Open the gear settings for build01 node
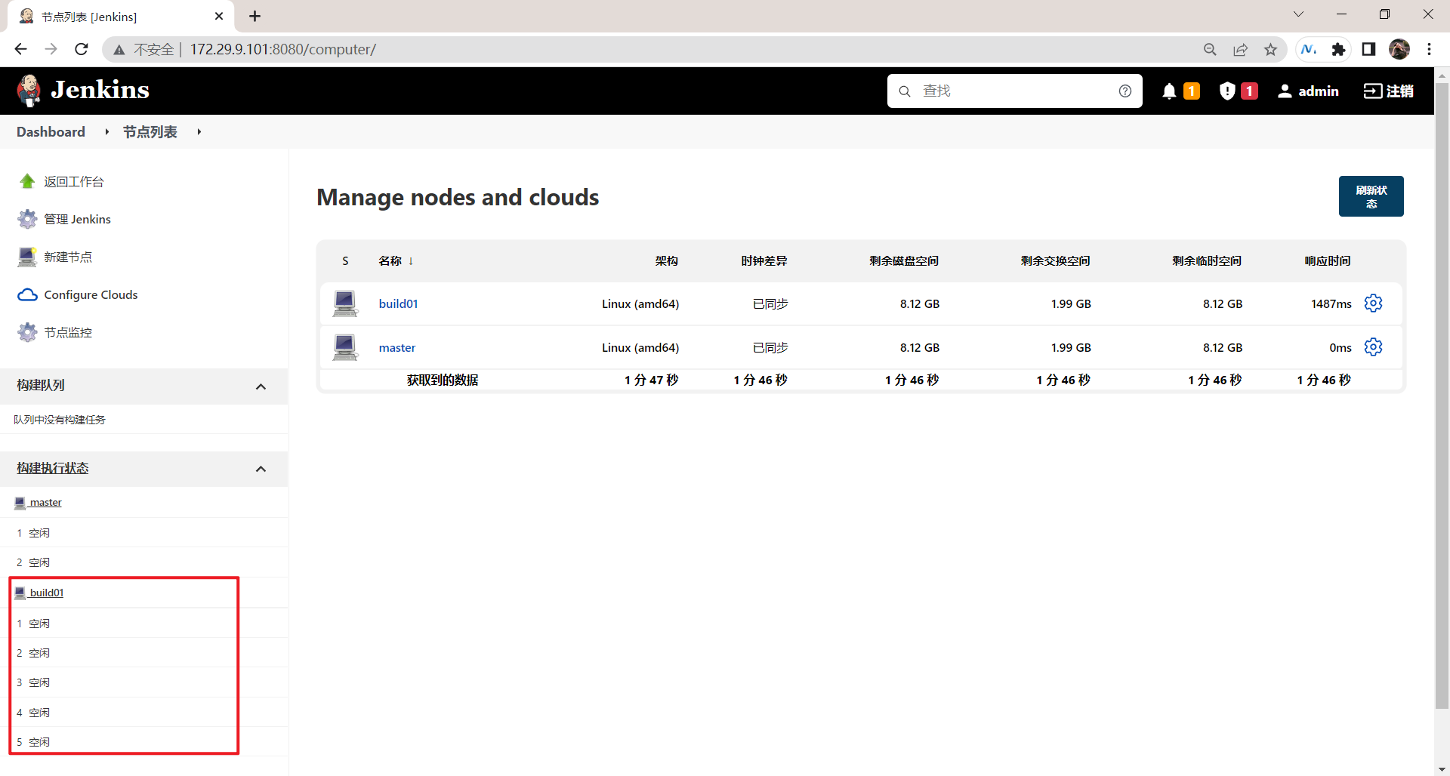Image resolution: width=1450 pixels, height=776 pixels. pyautogui.click(x=1373, y=303)
